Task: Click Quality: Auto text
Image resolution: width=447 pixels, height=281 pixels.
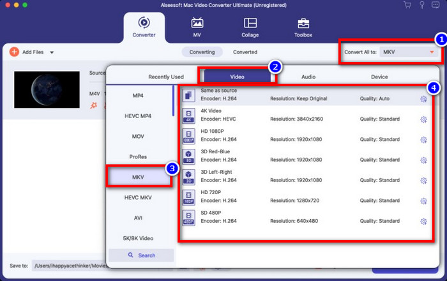Action: (x=375, y=98)
